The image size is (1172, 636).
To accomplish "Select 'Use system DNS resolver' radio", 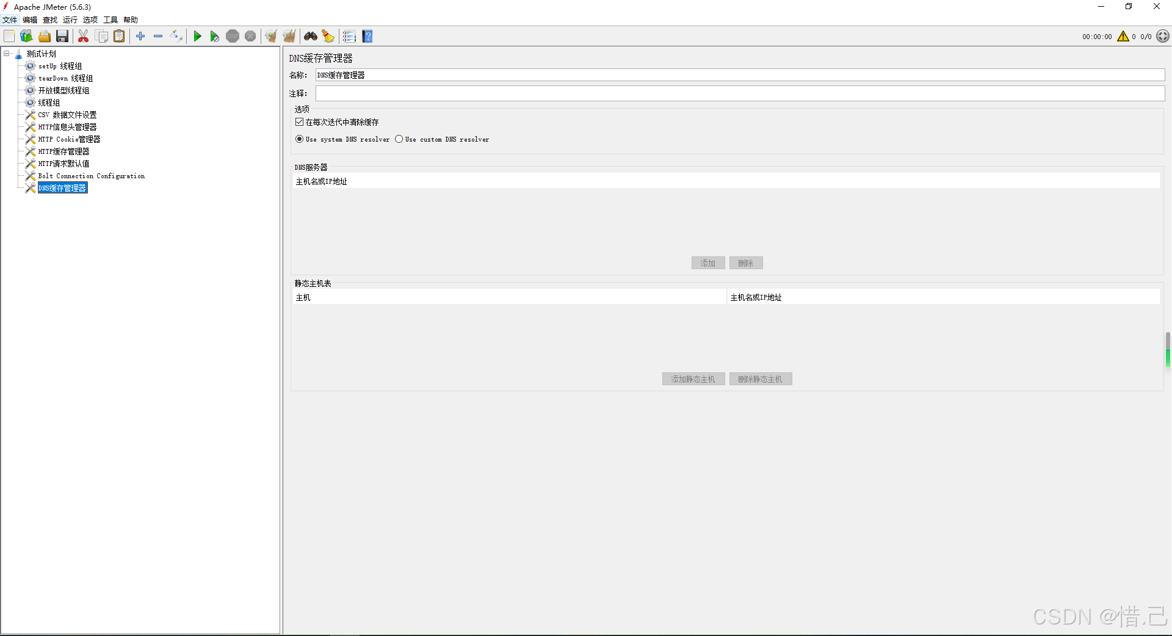I will click(x=299, y=139).
